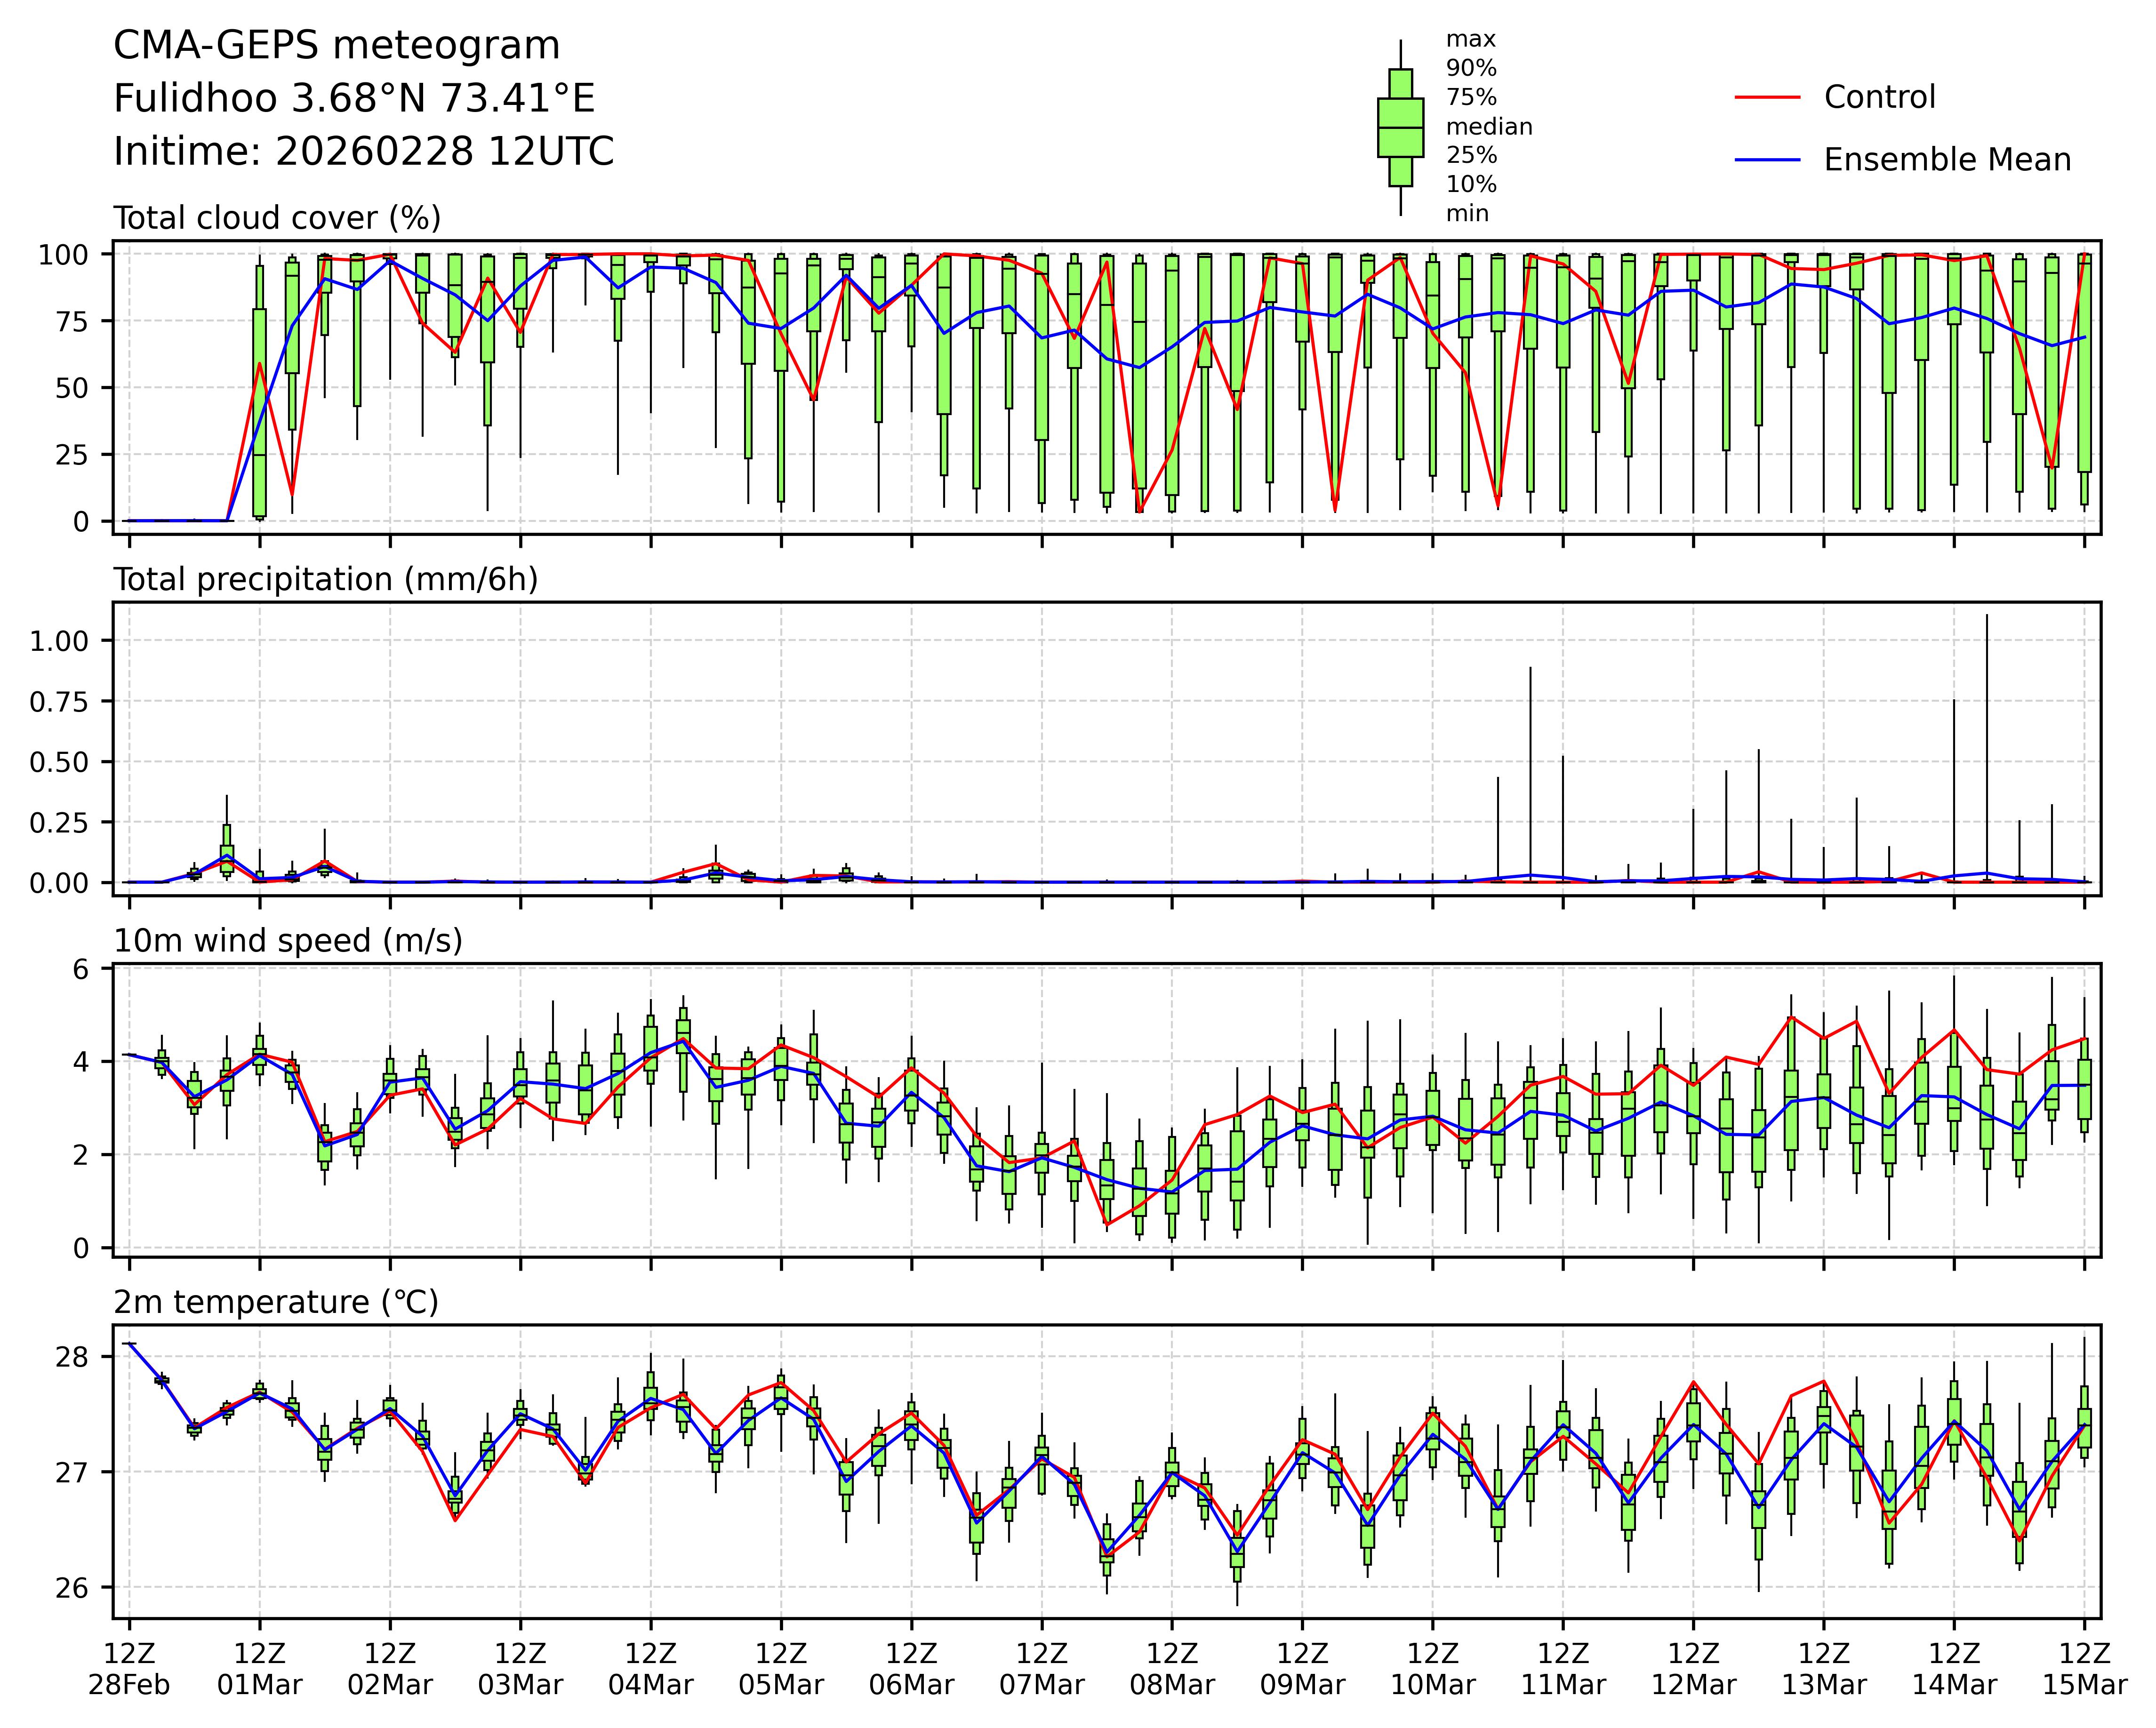
Task: Click the 'Ensemble Mean' legend label
Action: point(1946,160)
